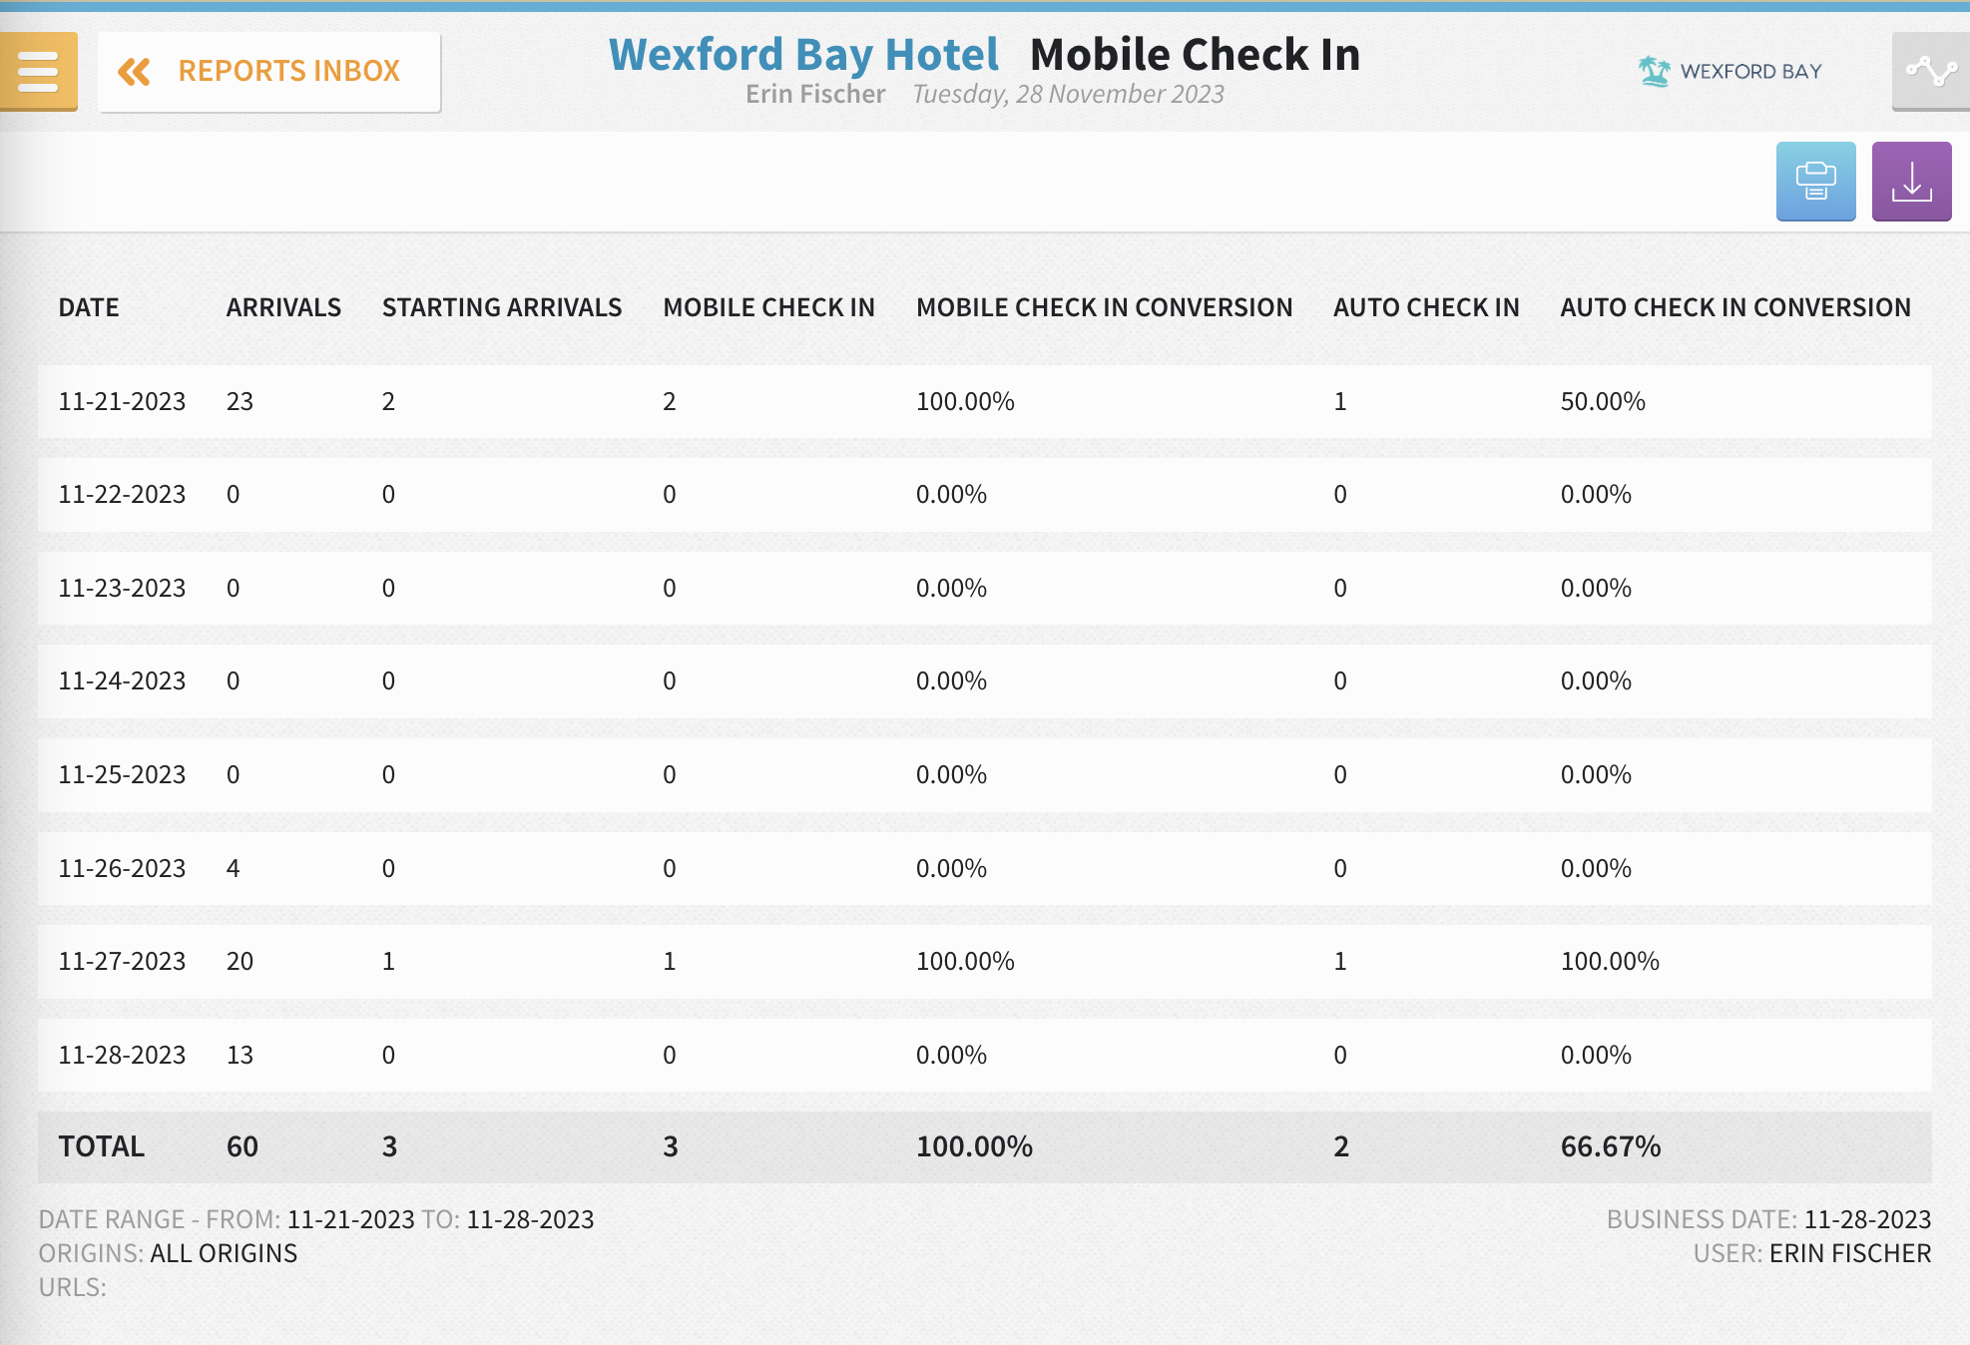1970x1345 pixels.
Task: Click the Wexford Bay Hotel title
Action: coord(803,54)
